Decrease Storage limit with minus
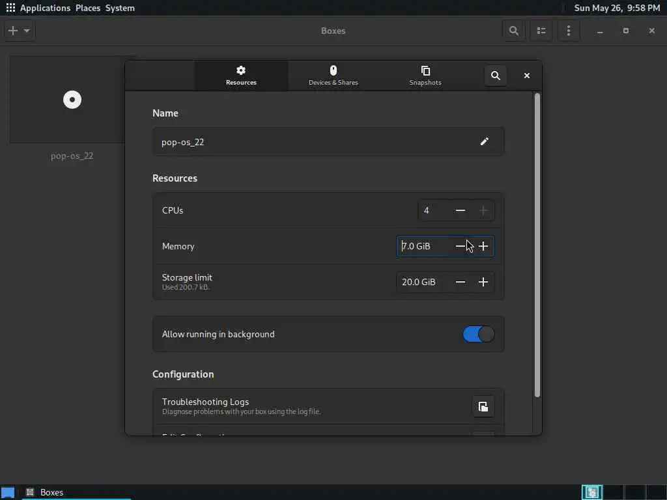Viewport: 667px width, 500px height. point(461,282)
